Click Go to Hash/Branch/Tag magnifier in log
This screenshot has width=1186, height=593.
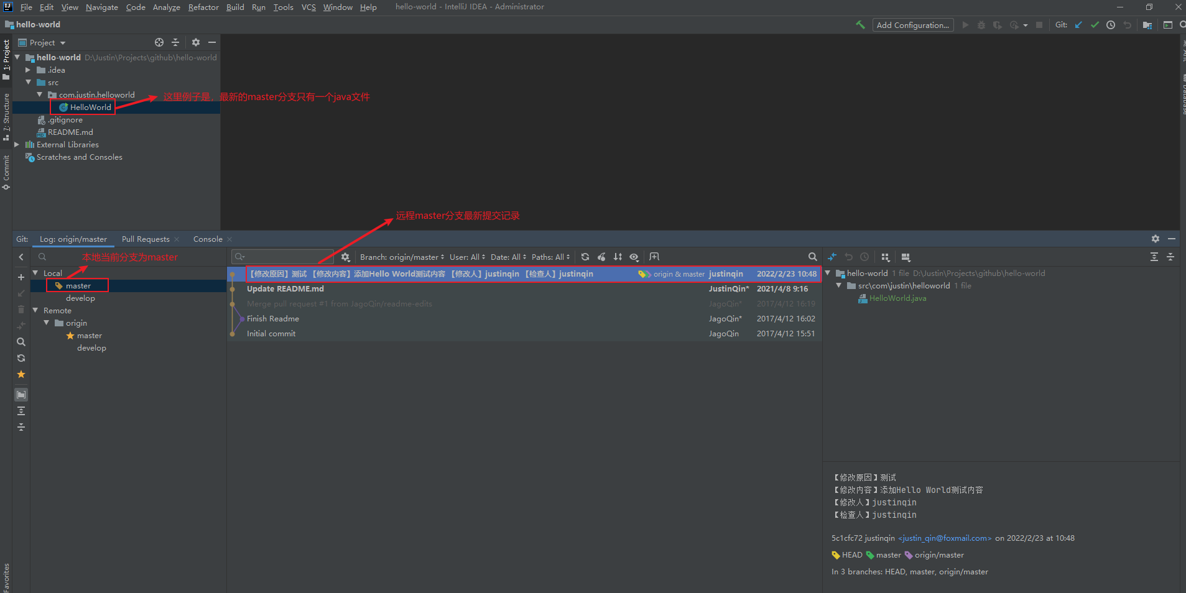point(812,257)
